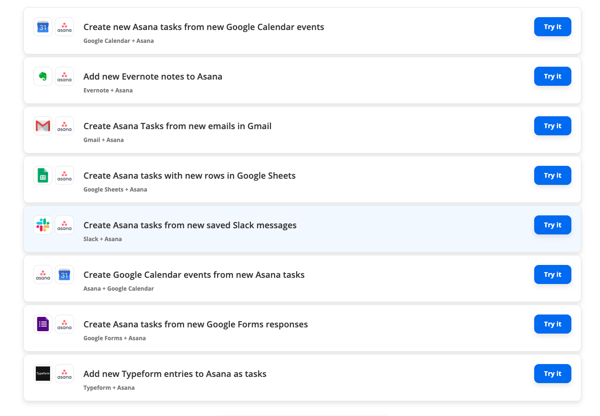Open 'Create Asana Tasks from new emails in Gmail'
This screenshot has width=600, height=416.
pos(177,126)
